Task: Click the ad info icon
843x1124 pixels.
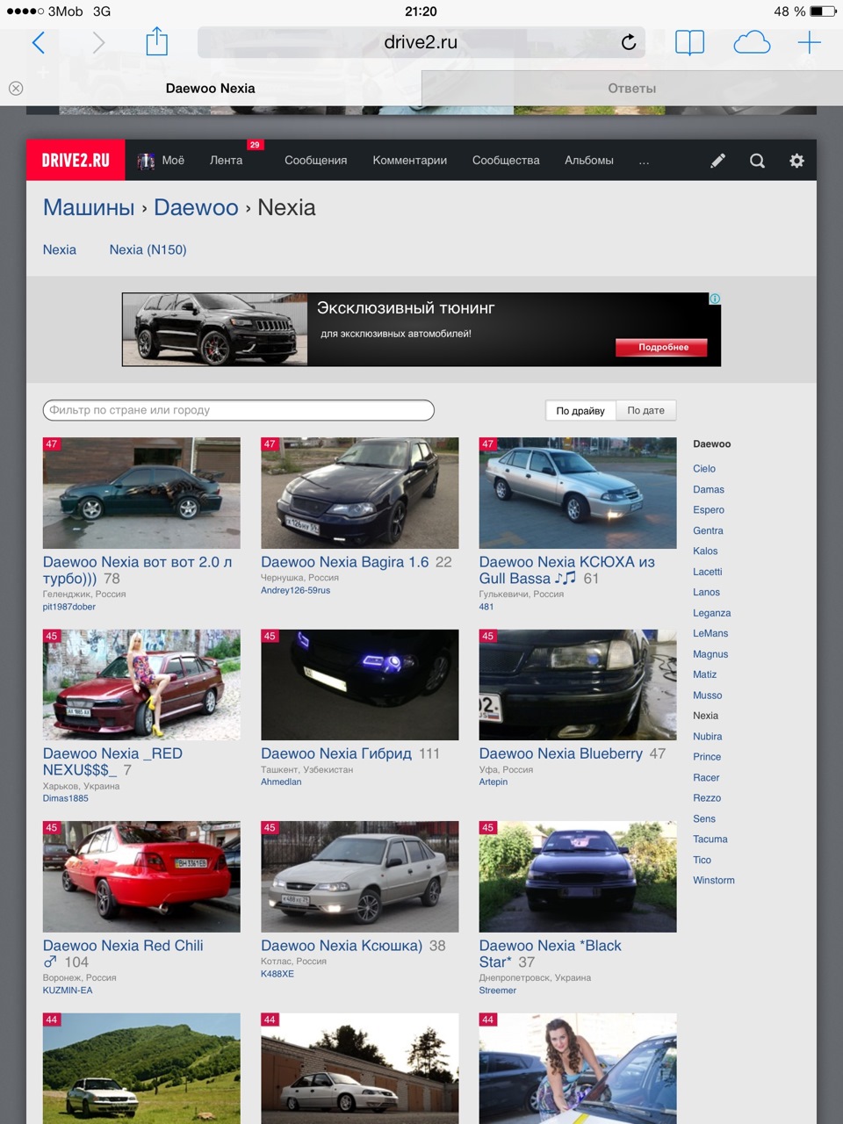Action: tap(715, 299)
